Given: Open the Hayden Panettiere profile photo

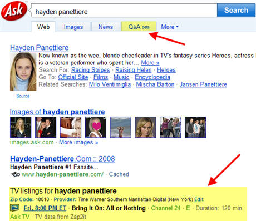Looking at the screenshot, I should [23, 72].
